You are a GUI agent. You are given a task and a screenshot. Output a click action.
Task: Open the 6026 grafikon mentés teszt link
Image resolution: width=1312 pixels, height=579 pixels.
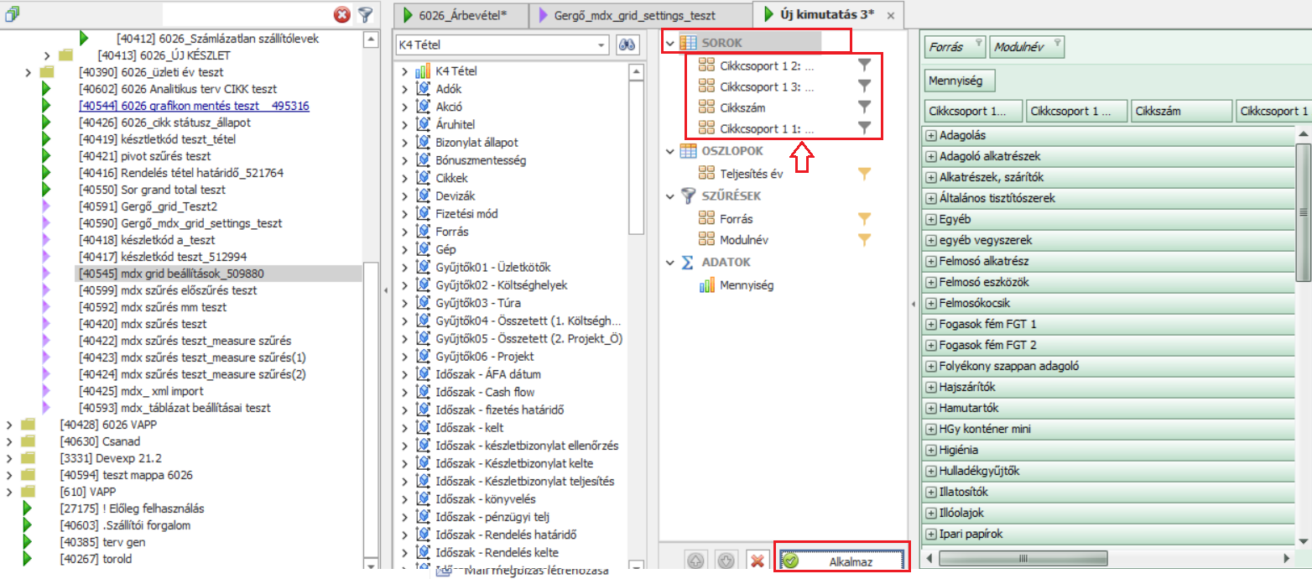(193, 106)
